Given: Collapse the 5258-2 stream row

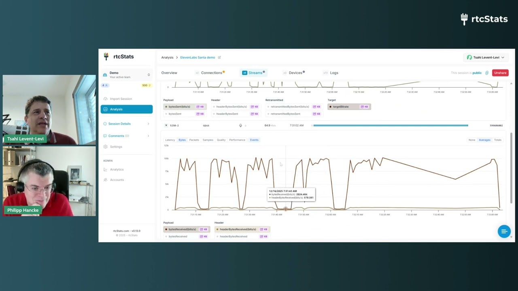Looking at the screenshot, I should pos(166,125).
